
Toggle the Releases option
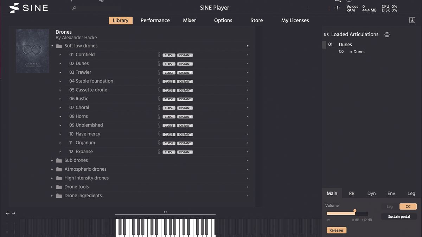(336, 230)
